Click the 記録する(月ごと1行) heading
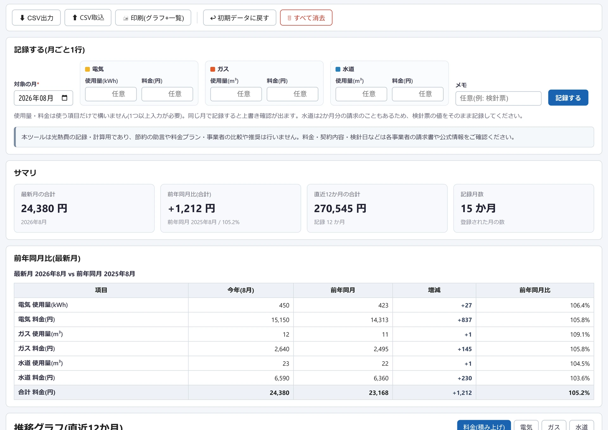Viewport: 608px width, 430px height. (x=49, y=50)
